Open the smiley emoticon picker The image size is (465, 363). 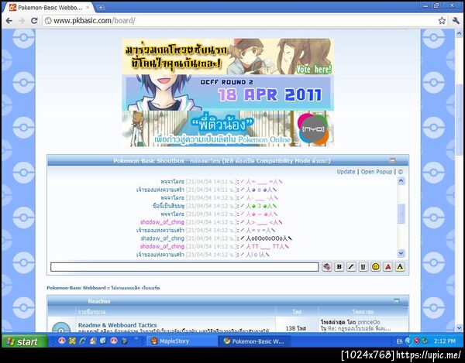pyautogui.click(x=375, y=267)
